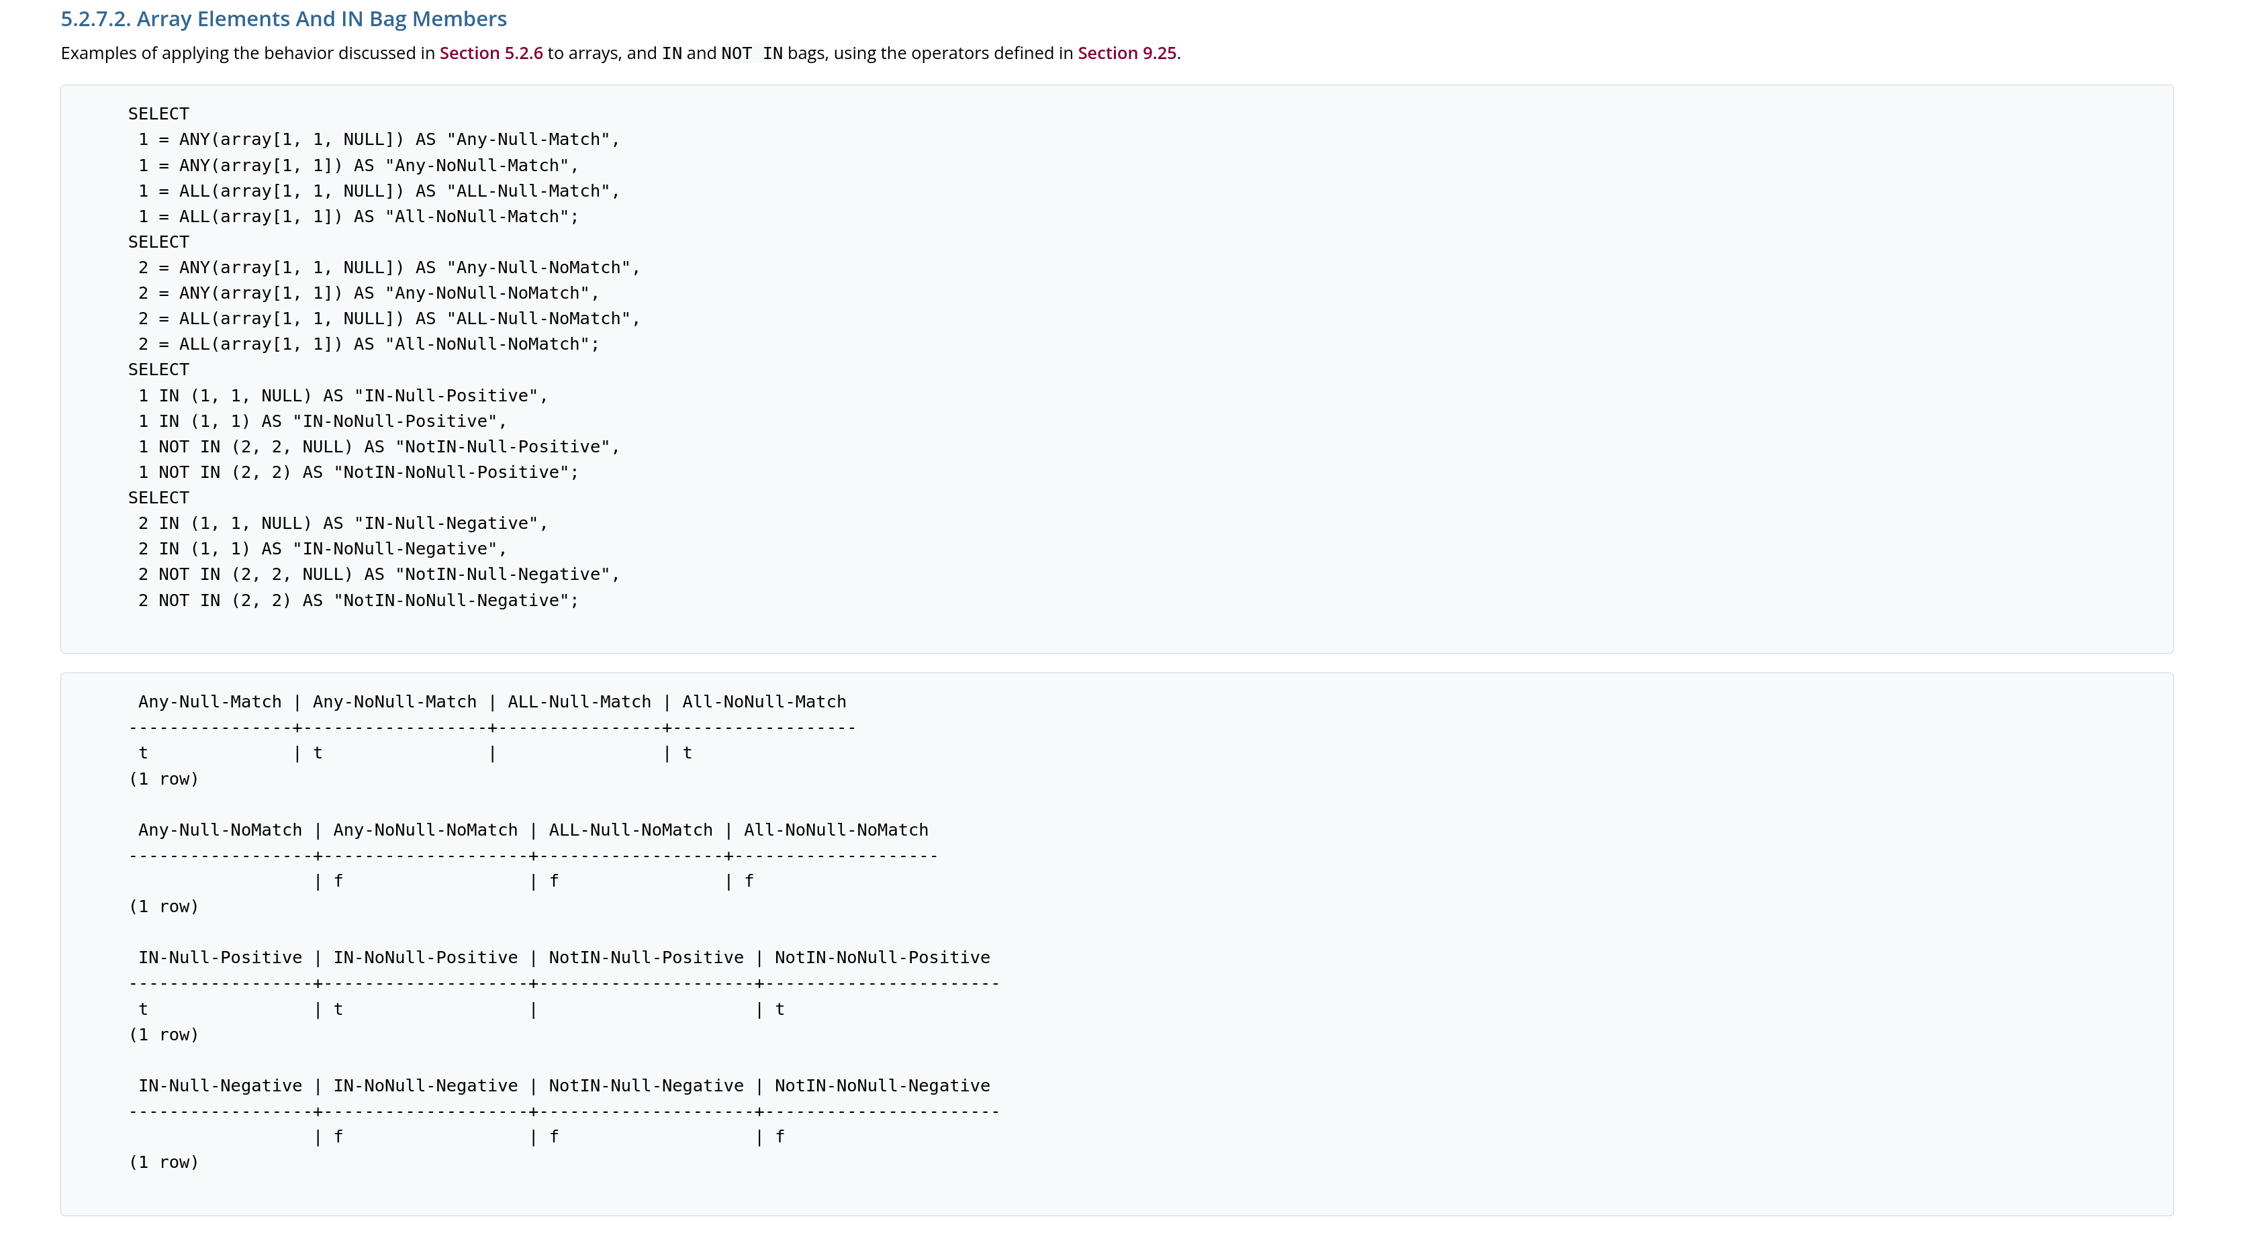
Task: Click the Any-NoNull-Match column header in the output
Action: (394, 702)
